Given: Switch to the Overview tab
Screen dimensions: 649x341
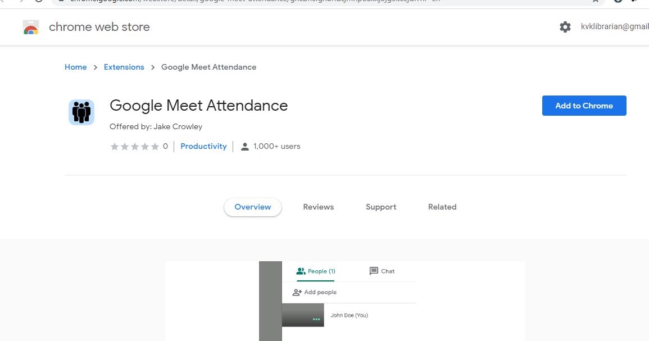Looking at the screenshot, I should (x=253, y=207).
